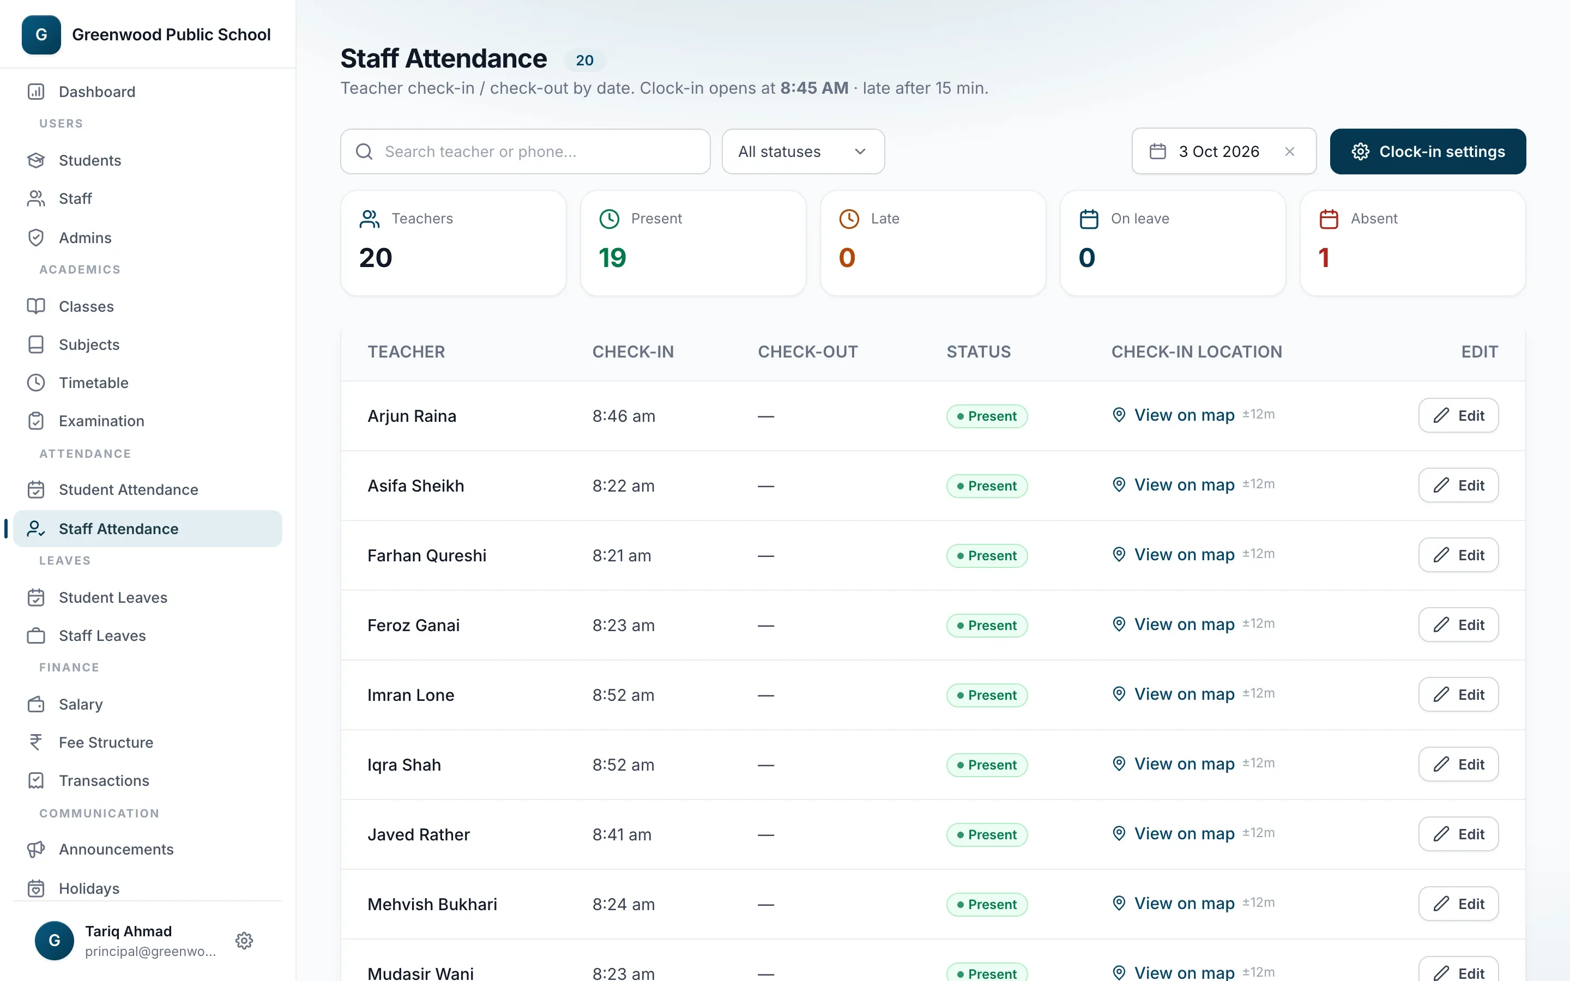Click the On leave card calendar icon
Image resolution: width=1570 pixels, height=981 pixels.
pyautogui.click(x=1089, y=219)
